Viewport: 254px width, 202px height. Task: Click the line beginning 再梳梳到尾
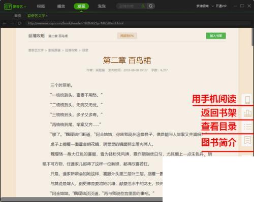coord(76,125)
